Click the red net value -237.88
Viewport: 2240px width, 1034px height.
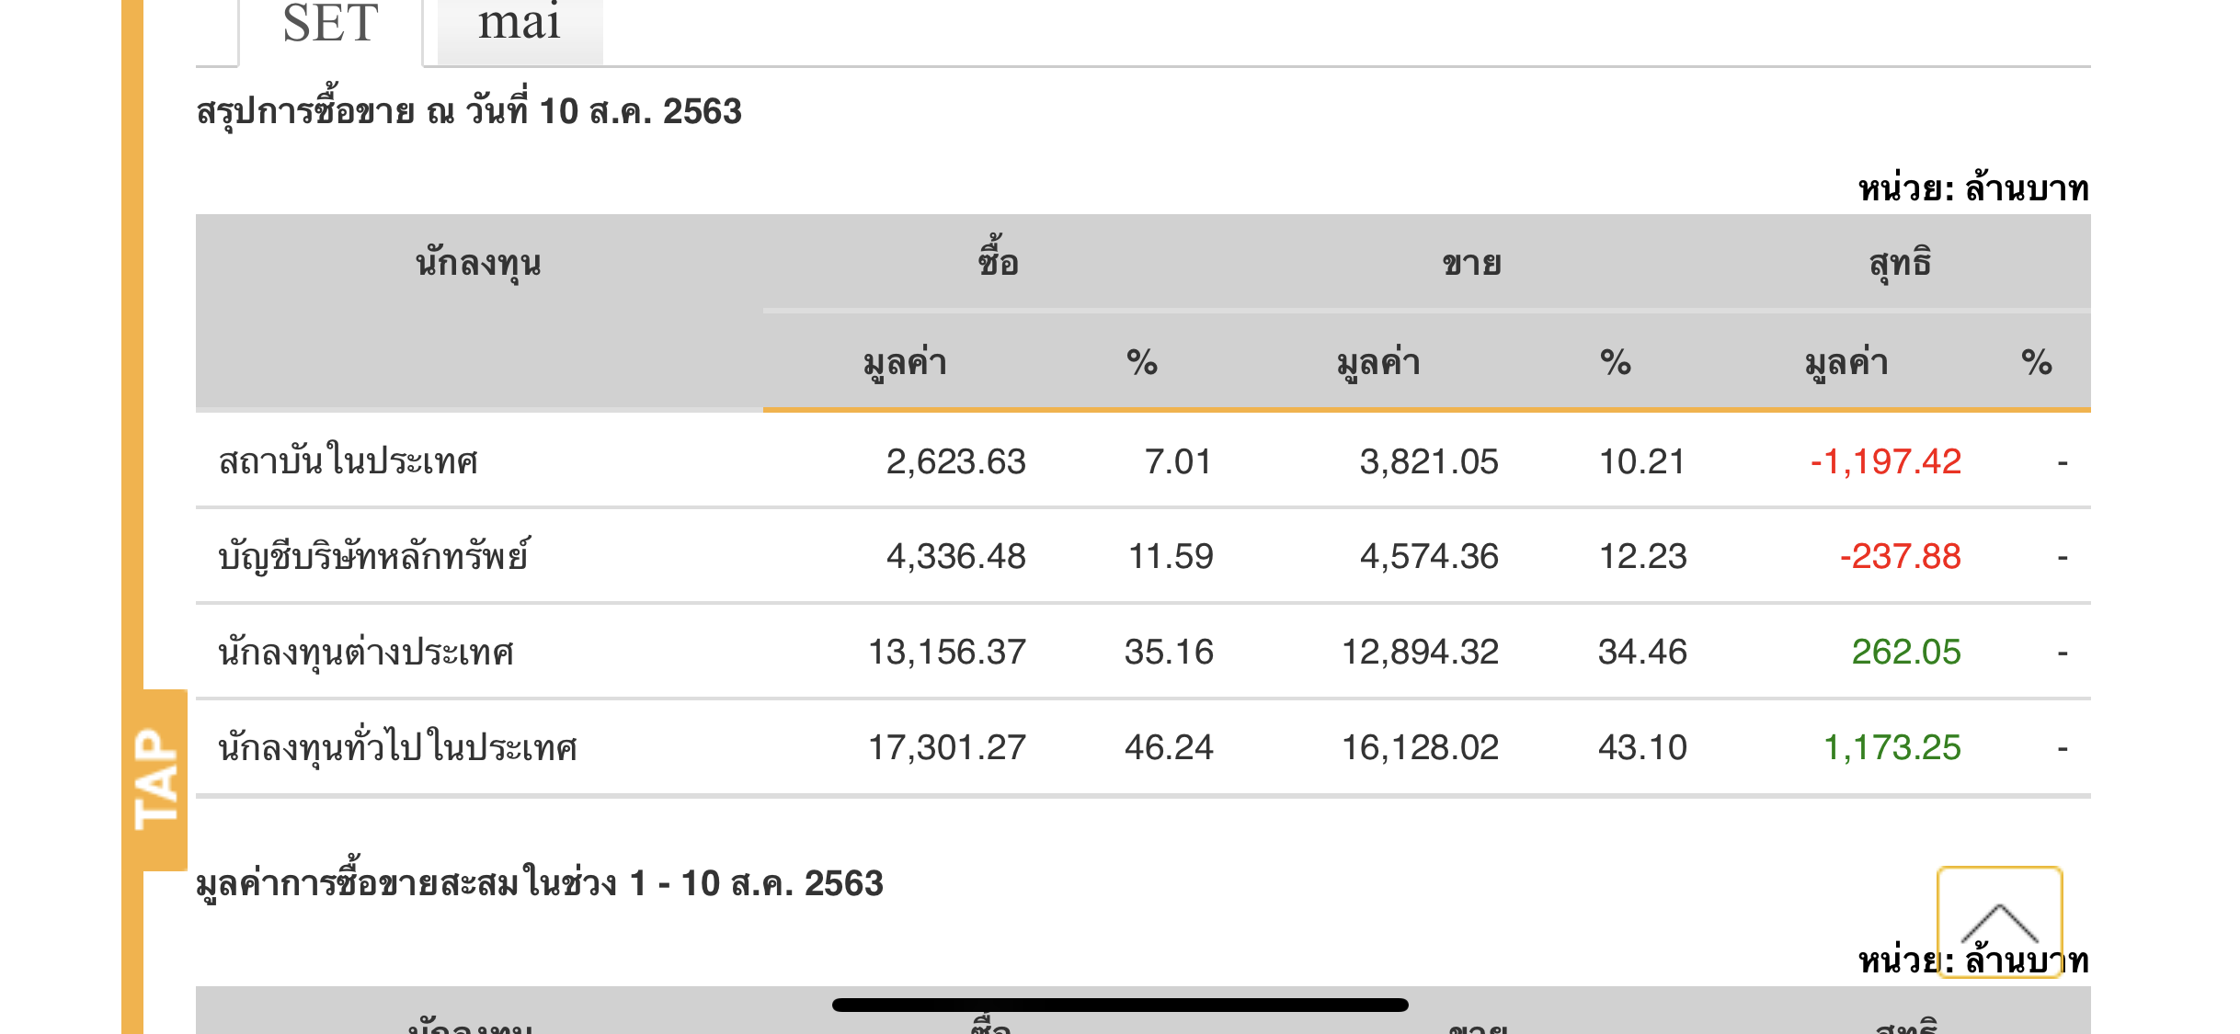[x=1900, y=556]
